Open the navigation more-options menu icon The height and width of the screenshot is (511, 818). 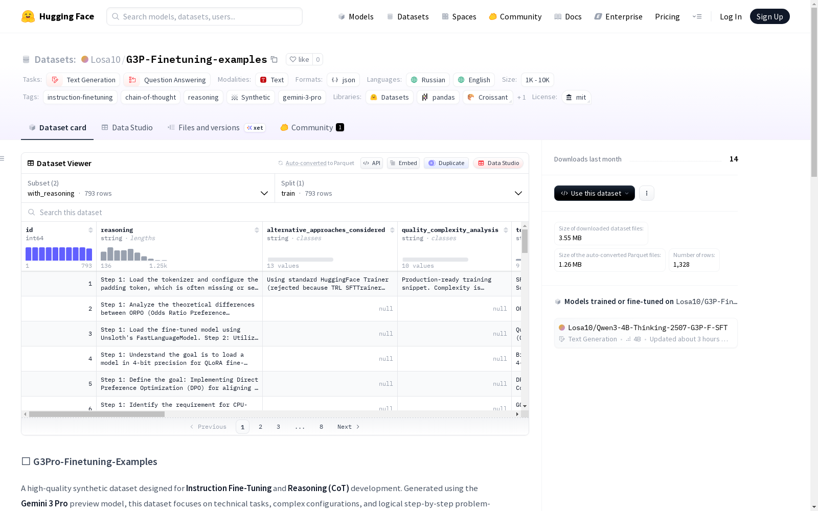pyautogui.click(x=697, y=16)
